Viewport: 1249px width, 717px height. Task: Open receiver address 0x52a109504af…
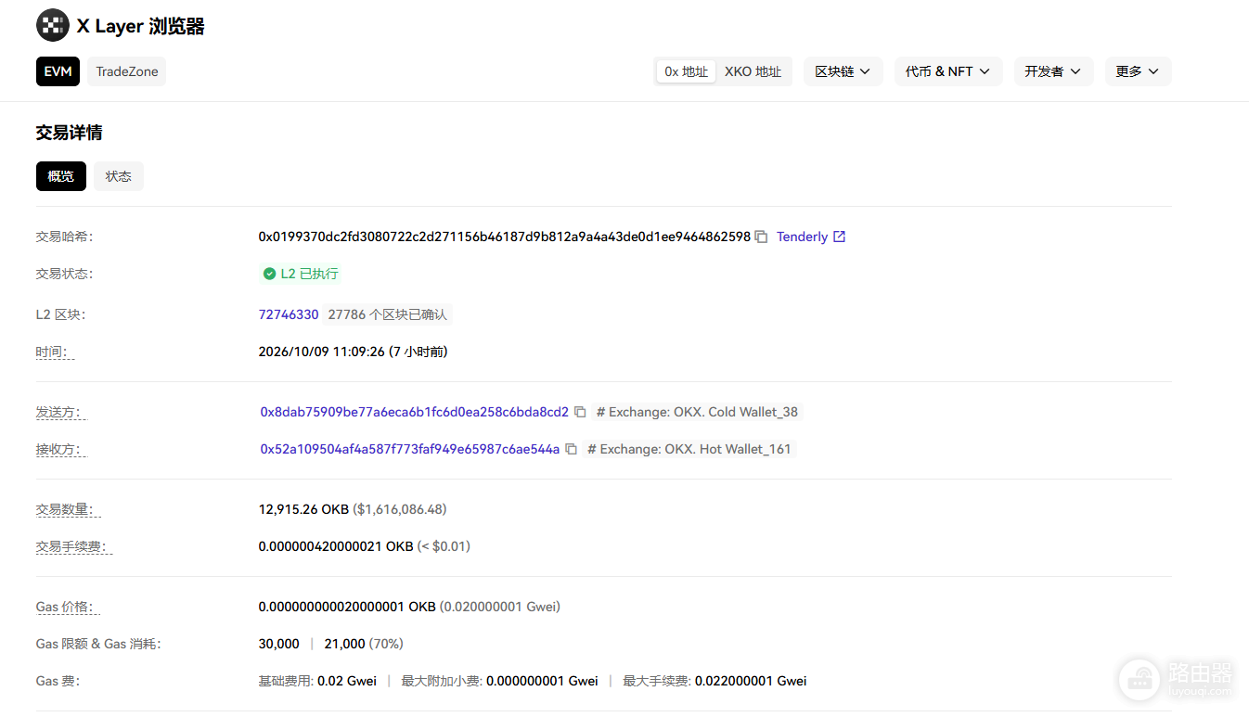[x=410, y=449]
